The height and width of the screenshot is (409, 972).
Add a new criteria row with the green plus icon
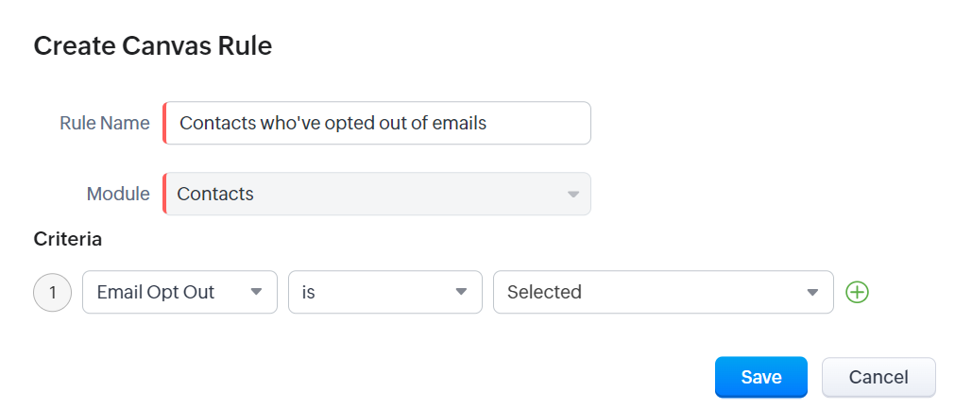coord(857,293)
